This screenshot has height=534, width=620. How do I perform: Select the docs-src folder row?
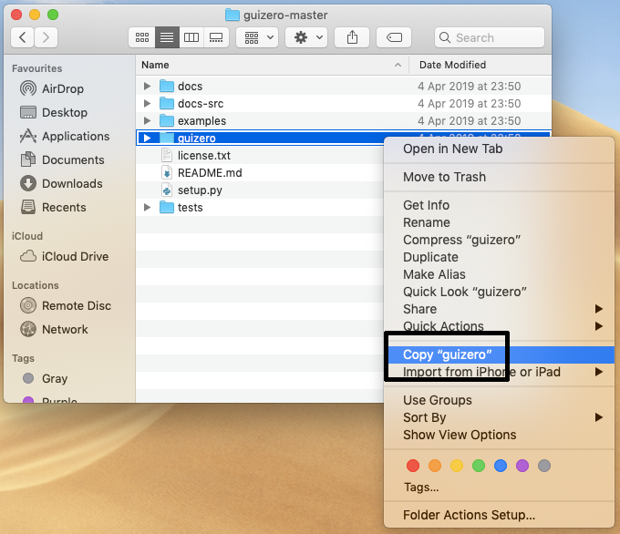[x=343, y=103]
